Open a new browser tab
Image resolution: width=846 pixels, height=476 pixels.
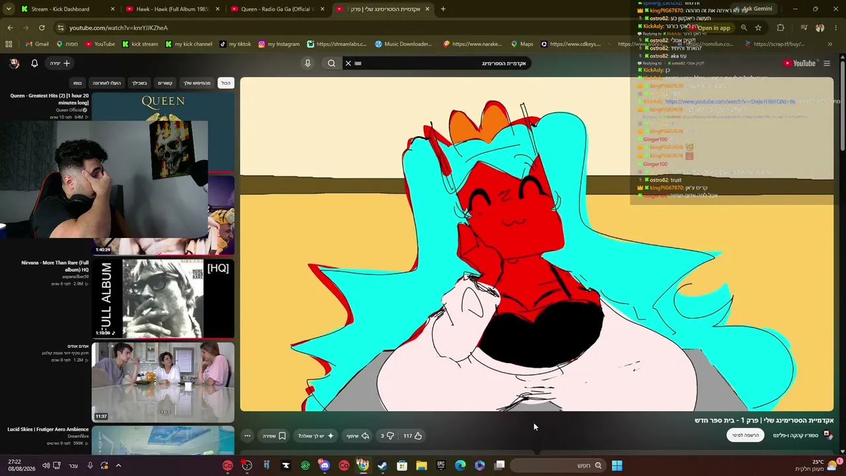click(443, 9)
